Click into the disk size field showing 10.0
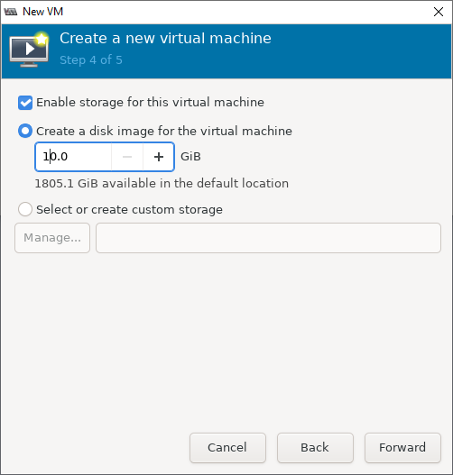This screenshot has height=475, width=453. coord(73,157)
